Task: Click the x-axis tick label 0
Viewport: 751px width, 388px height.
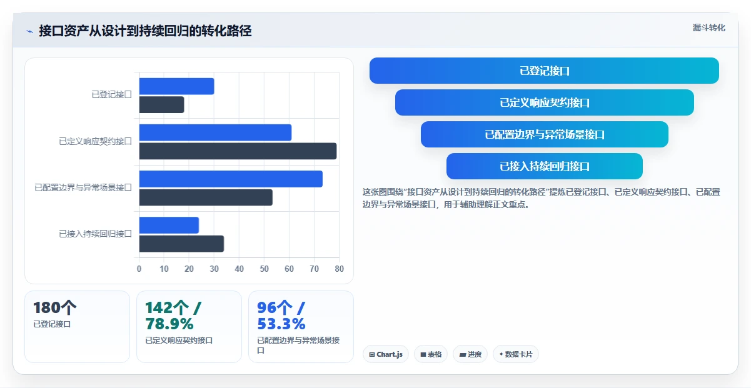Action: 139,269
